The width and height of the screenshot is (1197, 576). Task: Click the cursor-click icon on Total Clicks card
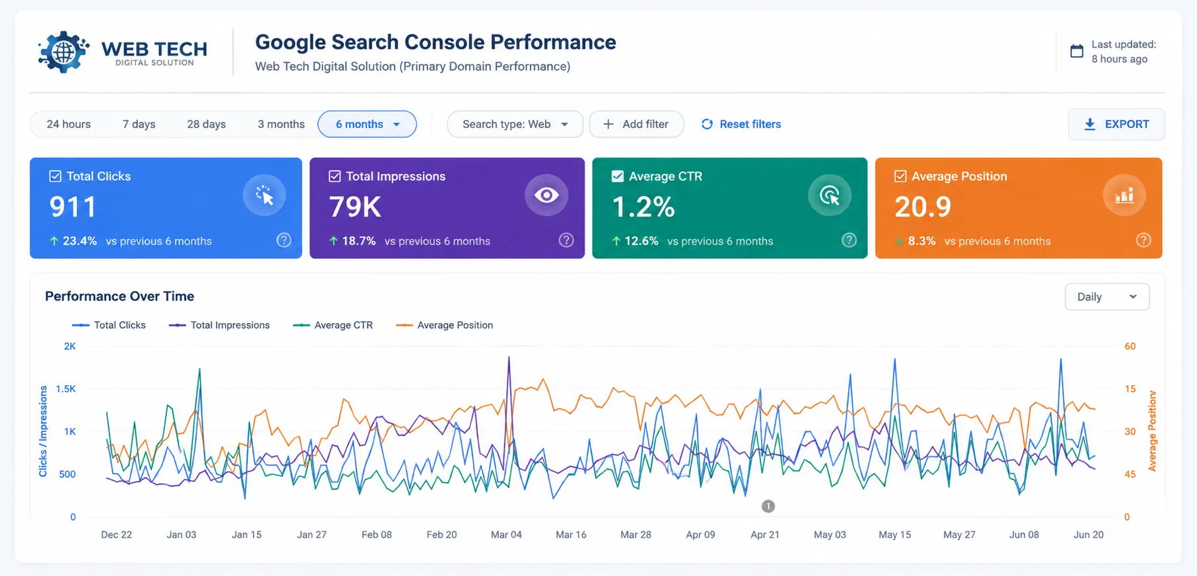(264, 195)
